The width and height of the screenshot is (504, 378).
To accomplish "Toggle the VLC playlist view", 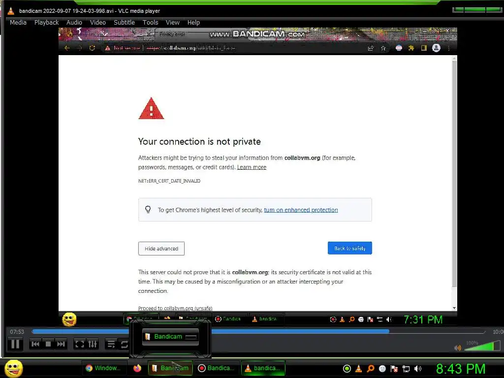I will 111,344.
